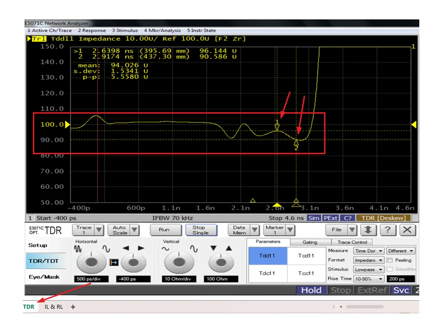
Task: Open the Trace 1 dropdown arrow
Action: pos(99,230)
